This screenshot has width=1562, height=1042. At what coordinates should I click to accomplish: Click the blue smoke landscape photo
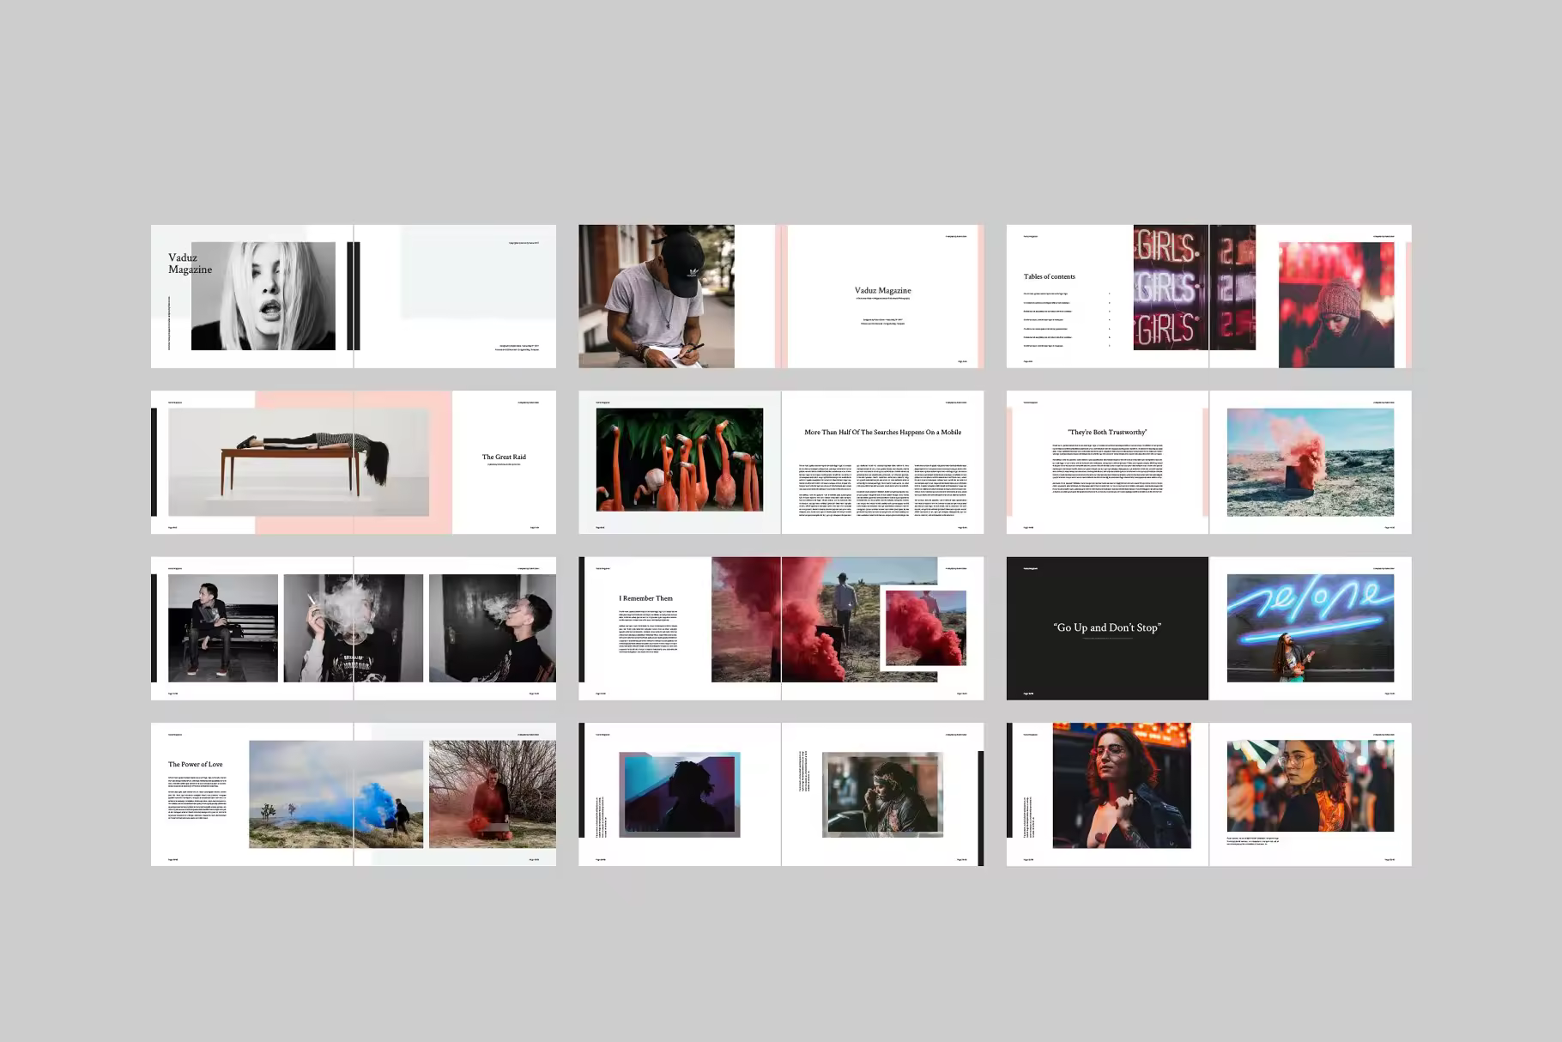(x=336, y=794)
